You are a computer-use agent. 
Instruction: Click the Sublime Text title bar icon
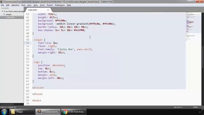(1, 2)
